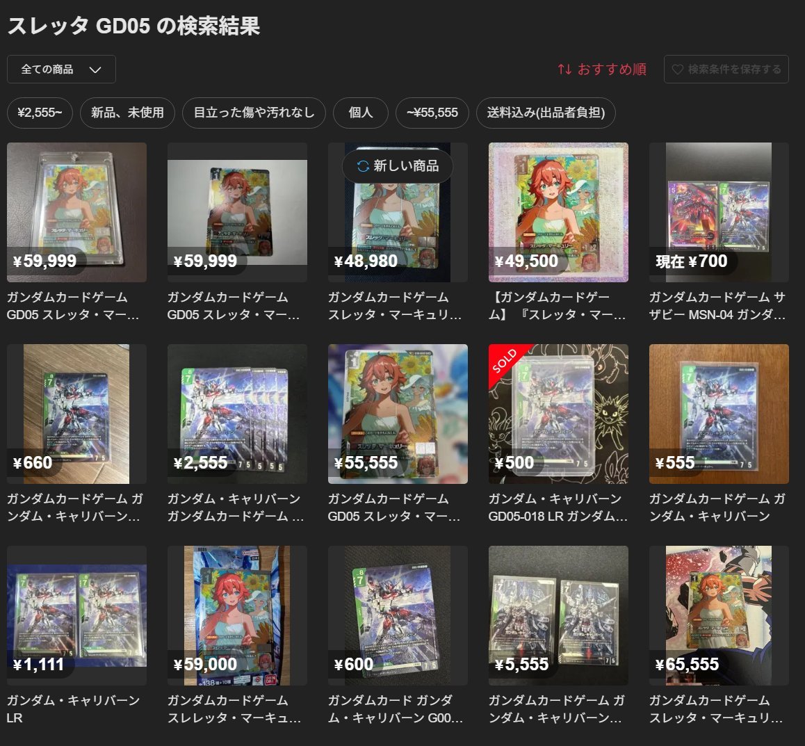Click the title ガンダム・キャリバーン GD05-018 LR
Viewport: 805px width, 746px height.
(558, 508)
